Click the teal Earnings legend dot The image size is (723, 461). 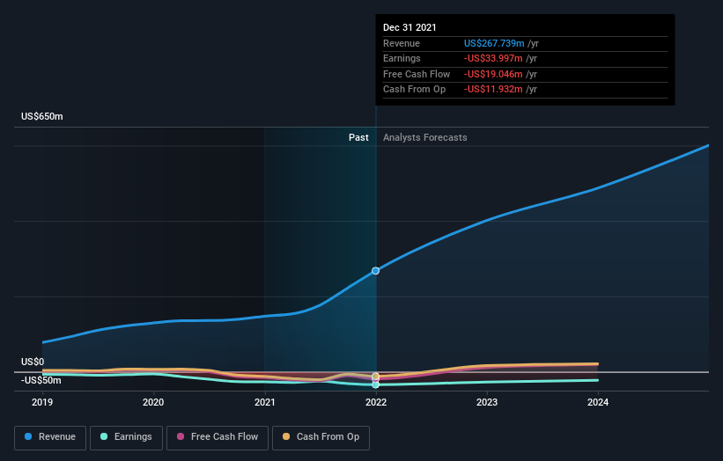click(x=104, y=436)
